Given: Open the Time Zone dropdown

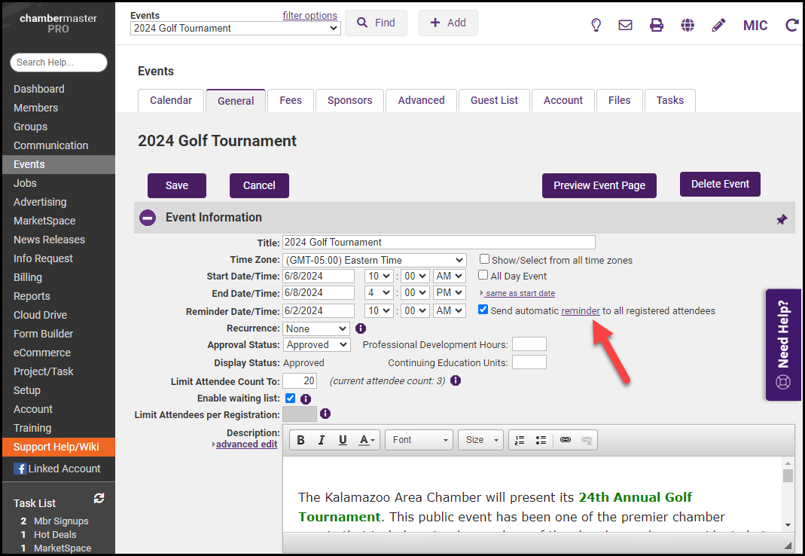Looking at the screenshot, I should pyautogui.click(x=374, y=260).
